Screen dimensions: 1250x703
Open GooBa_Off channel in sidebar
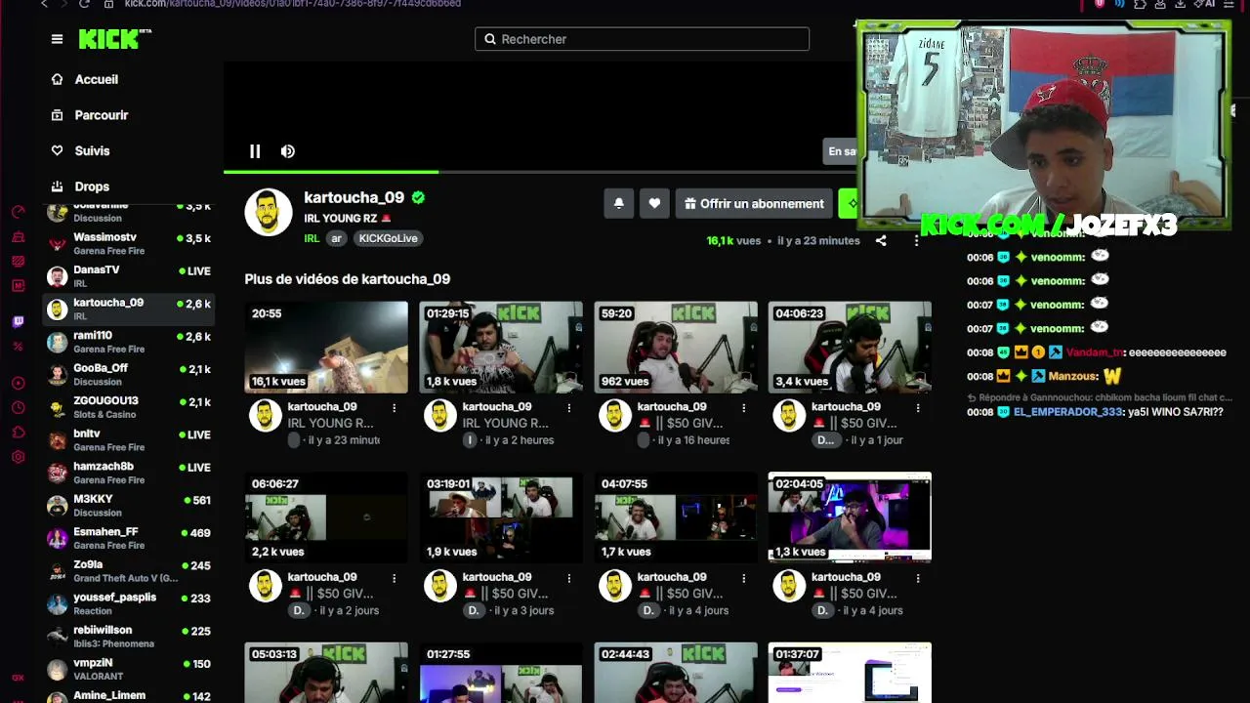(x=130, y=374)
